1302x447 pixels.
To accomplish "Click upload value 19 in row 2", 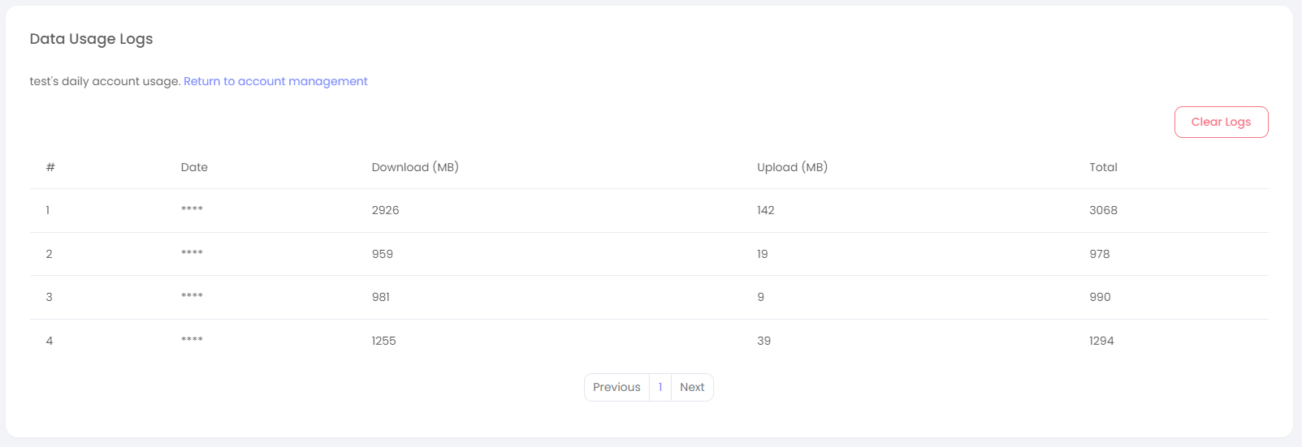I will (762, 254).
